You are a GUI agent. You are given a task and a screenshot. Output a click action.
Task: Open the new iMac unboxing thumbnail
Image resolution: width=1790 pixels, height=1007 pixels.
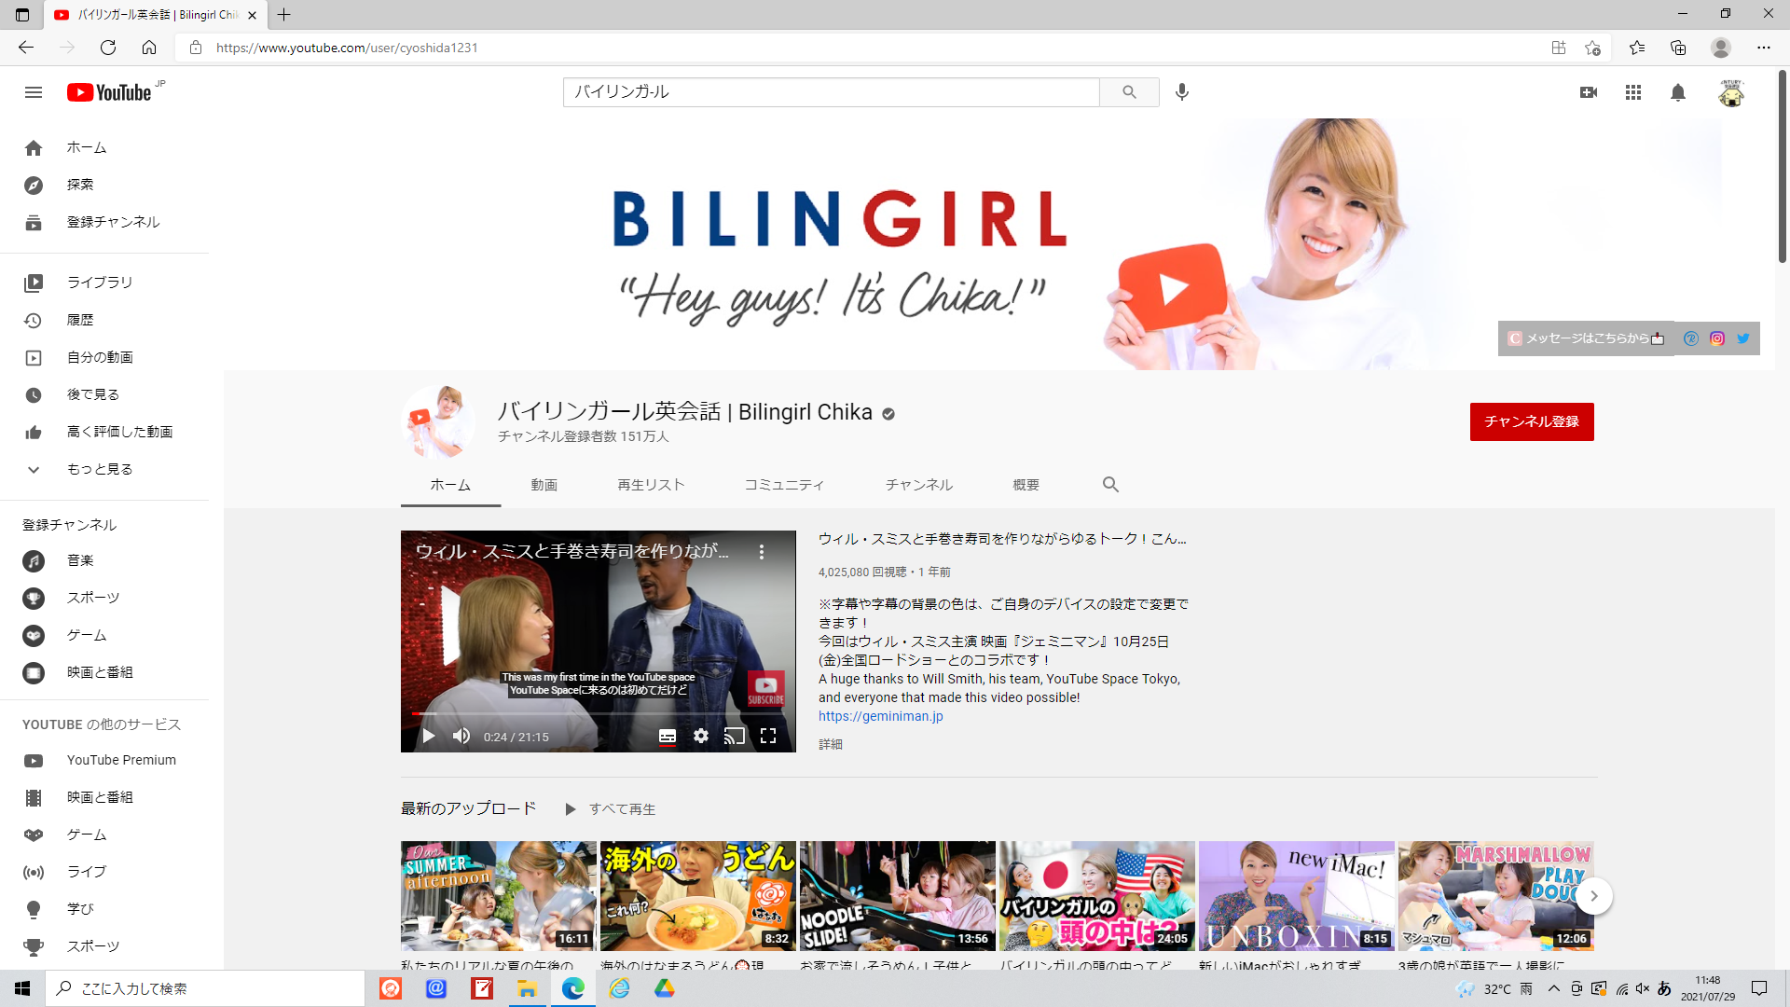1297,896
